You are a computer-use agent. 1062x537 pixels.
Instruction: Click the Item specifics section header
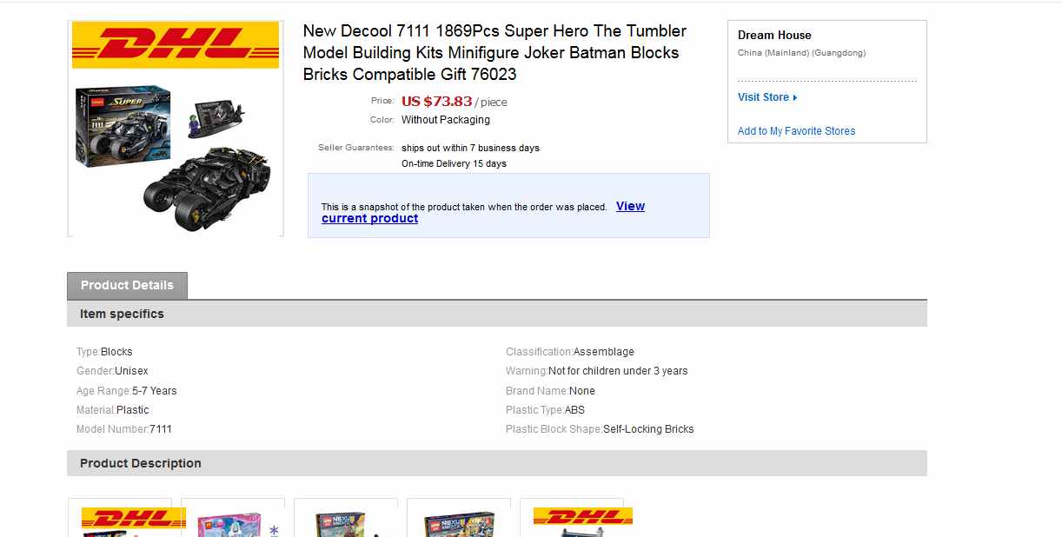coord(122,314)
